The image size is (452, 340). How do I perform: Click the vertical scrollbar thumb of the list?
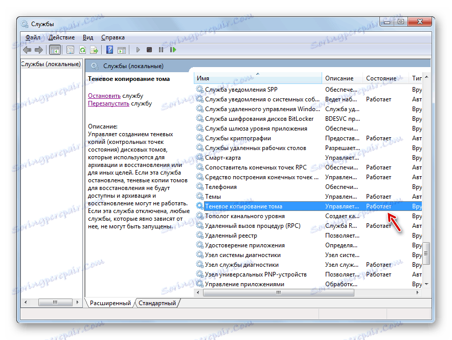pos(426,253)
